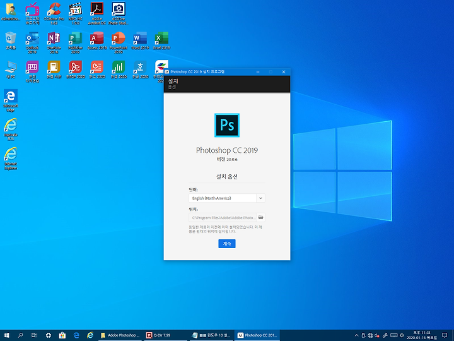Open Settings gear on the taskbar

(49, 335)
